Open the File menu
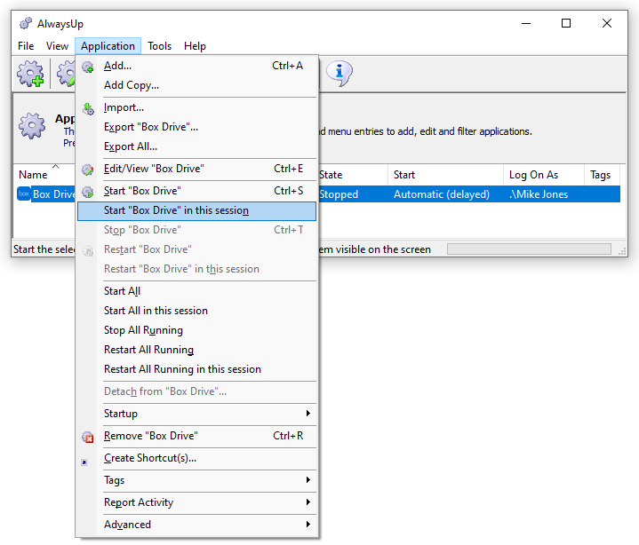This screenshot has height=545, width=639. (x=26, y=46)
